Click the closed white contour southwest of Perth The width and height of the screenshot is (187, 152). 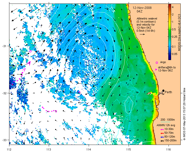click(x=129, y=105)
